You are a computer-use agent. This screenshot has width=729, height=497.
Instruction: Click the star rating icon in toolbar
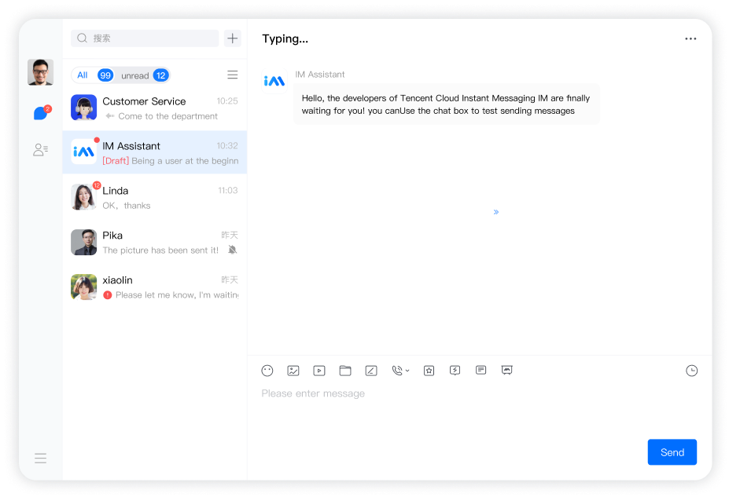(x=429, y=371)
